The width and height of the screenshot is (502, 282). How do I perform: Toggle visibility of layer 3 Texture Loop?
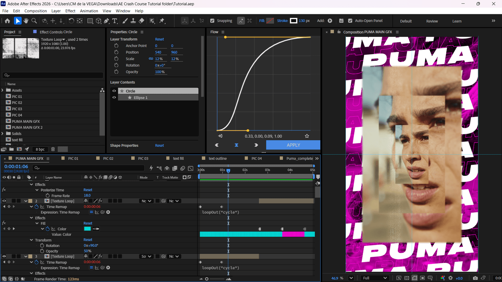pyautogui.click(x=4, y=256)
